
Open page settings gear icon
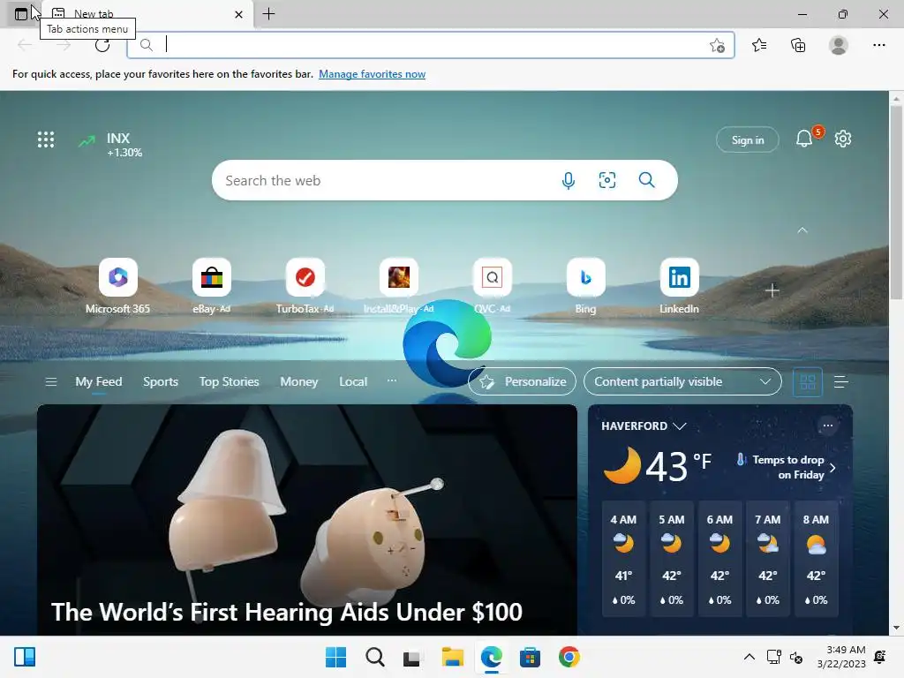pyautogui.click(x=843, y=139)
